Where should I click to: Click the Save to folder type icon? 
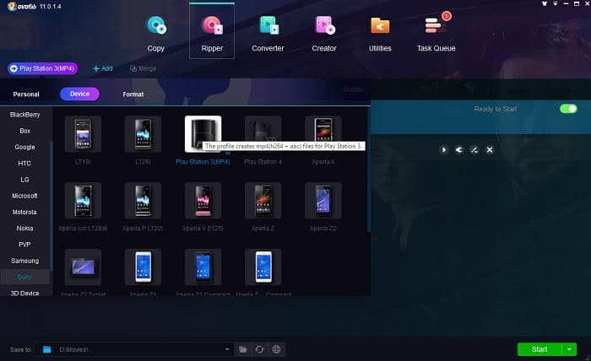pyautogui.click(x=46, y=350)
